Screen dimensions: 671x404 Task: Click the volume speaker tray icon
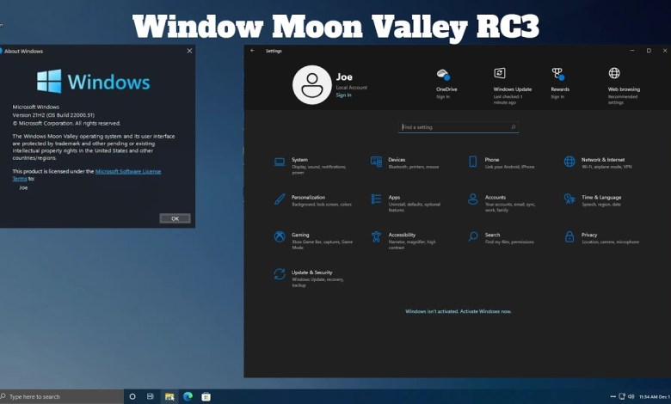coord(631,397)
